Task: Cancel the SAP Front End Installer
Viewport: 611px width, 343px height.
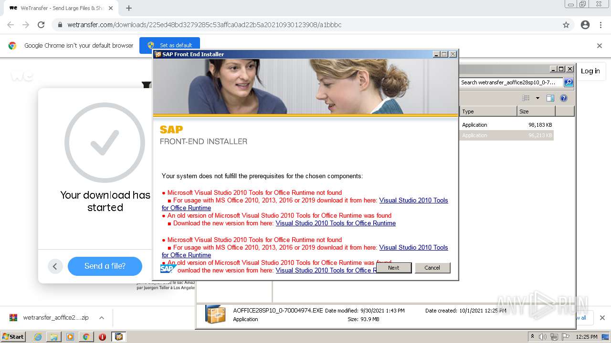Action: pos(432,268)
